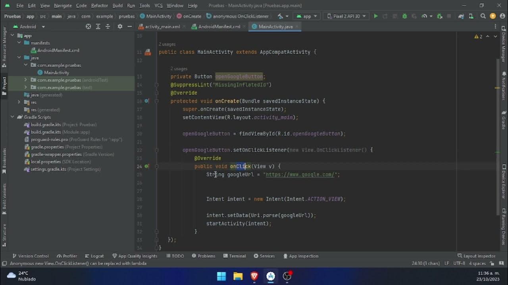This screenshot has width=508, height=285.
Task: Open the Logcat tool window
Action: tap(94, 256)
